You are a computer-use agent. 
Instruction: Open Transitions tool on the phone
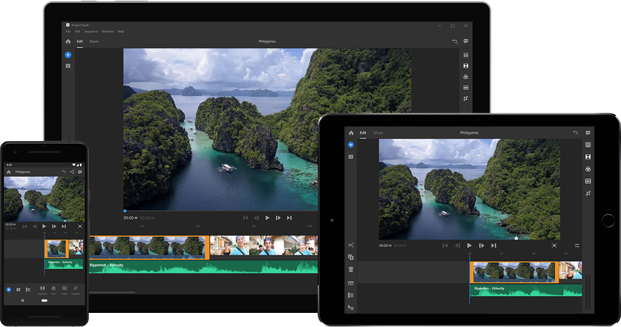click(x=42, y=290)
